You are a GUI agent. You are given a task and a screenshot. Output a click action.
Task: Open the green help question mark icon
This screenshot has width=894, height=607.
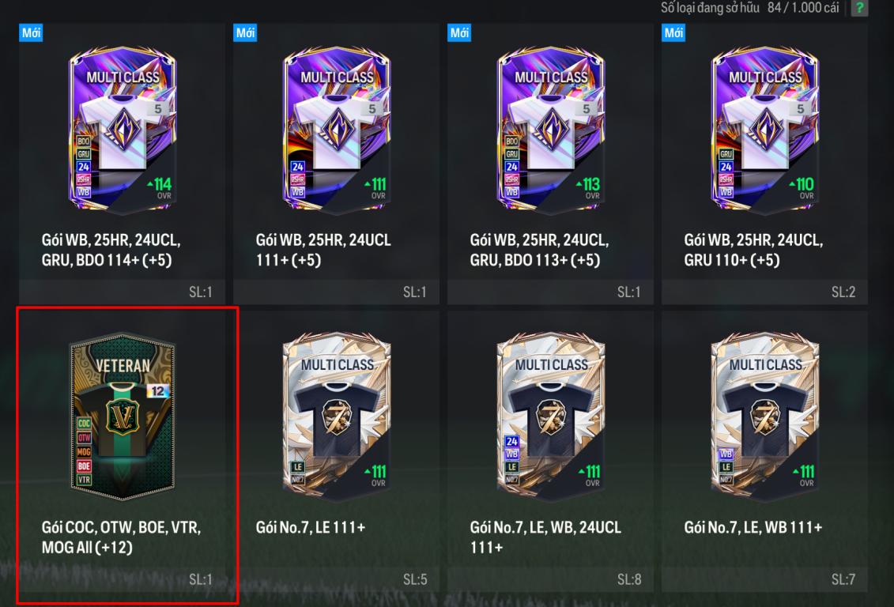click(859, 8)
